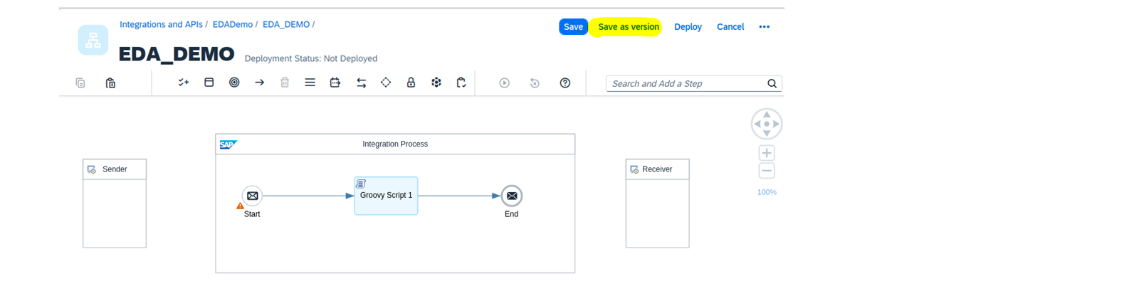
Task: Select the concentric-circle Events icon
Action: pyautogui.click(x=234, y=83)
